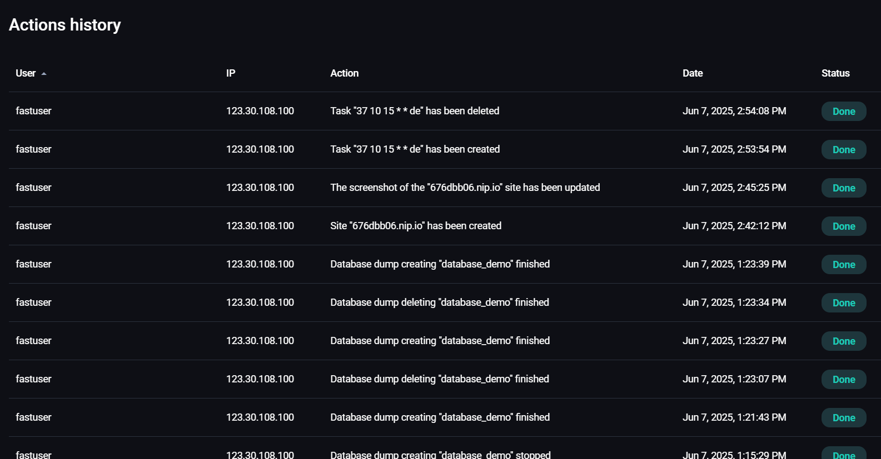Click fastuser in the 1:23:27 PM row
The image size is (881, 459).
pyautogui.click(x=33, y=341)
